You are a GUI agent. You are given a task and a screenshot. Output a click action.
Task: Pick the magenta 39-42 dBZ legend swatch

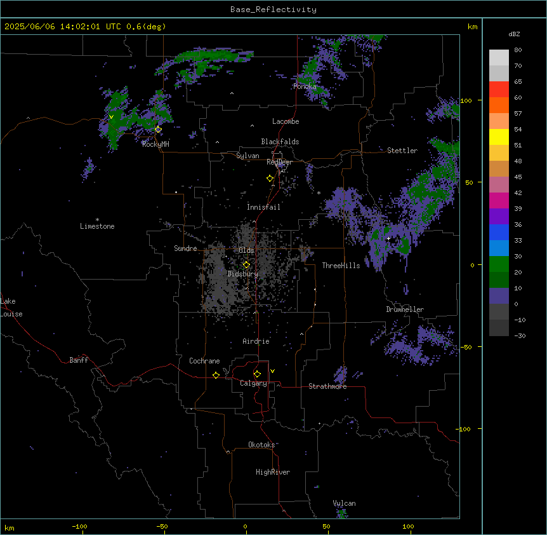click(x=499, y=200)
